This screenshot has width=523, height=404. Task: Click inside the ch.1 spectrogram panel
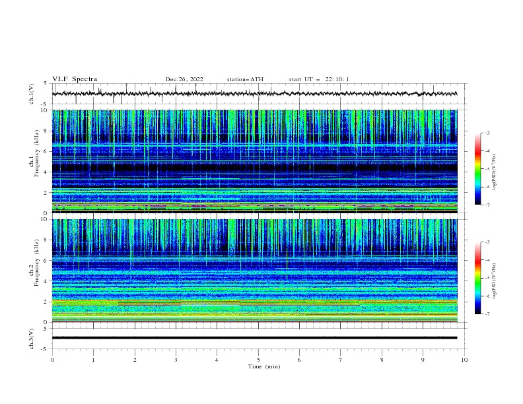(255, 161)
